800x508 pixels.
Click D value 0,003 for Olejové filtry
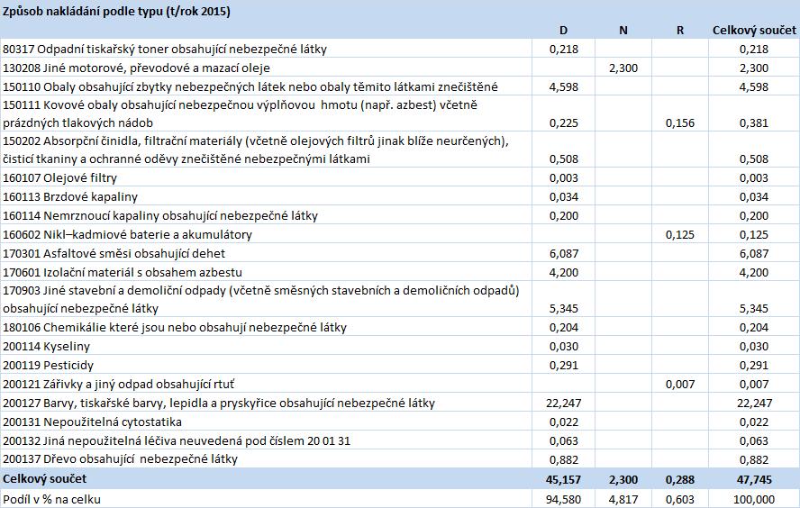tap(563, 178)
